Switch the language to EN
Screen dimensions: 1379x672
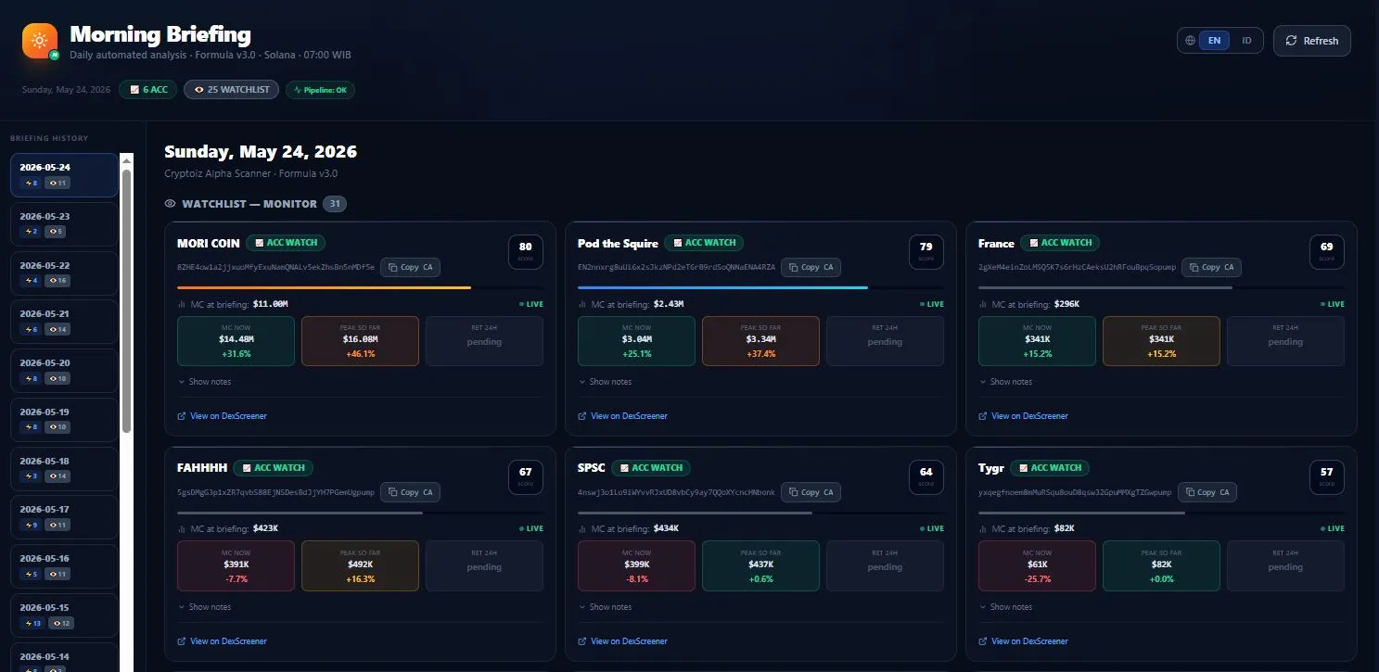[x=1214, y=41]
